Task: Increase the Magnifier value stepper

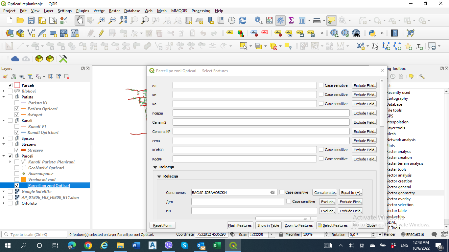Action: tap(326, 233)
